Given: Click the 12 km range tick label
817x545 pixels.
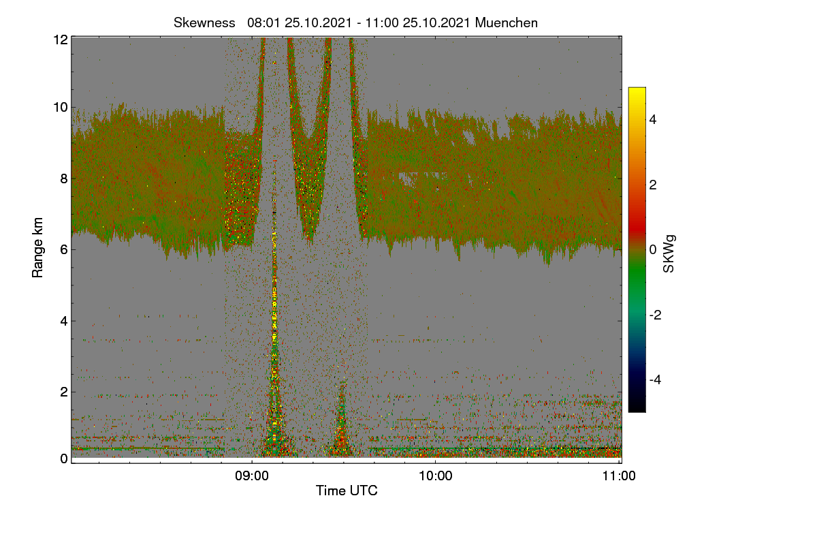Looking at the screenshot, I should click(61, 40).
